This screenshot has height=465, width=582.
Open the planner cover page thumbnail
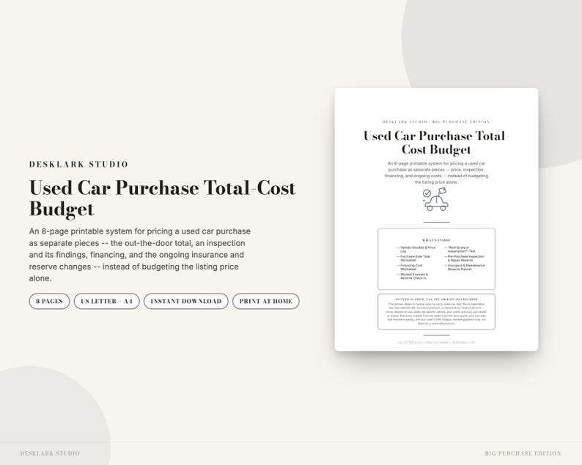(x=437, y=219)
